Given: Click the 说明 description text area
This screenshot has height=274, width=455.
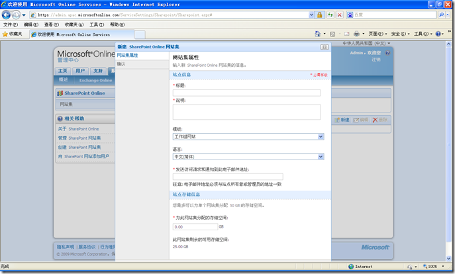Looking at the screenshot, I should coord(246,112).
